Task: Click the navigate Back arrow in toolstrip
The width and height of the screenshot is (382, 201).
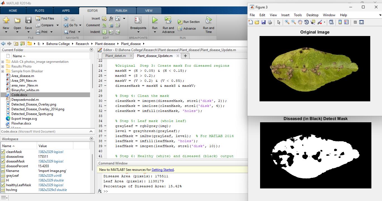Action: [66, 18]
